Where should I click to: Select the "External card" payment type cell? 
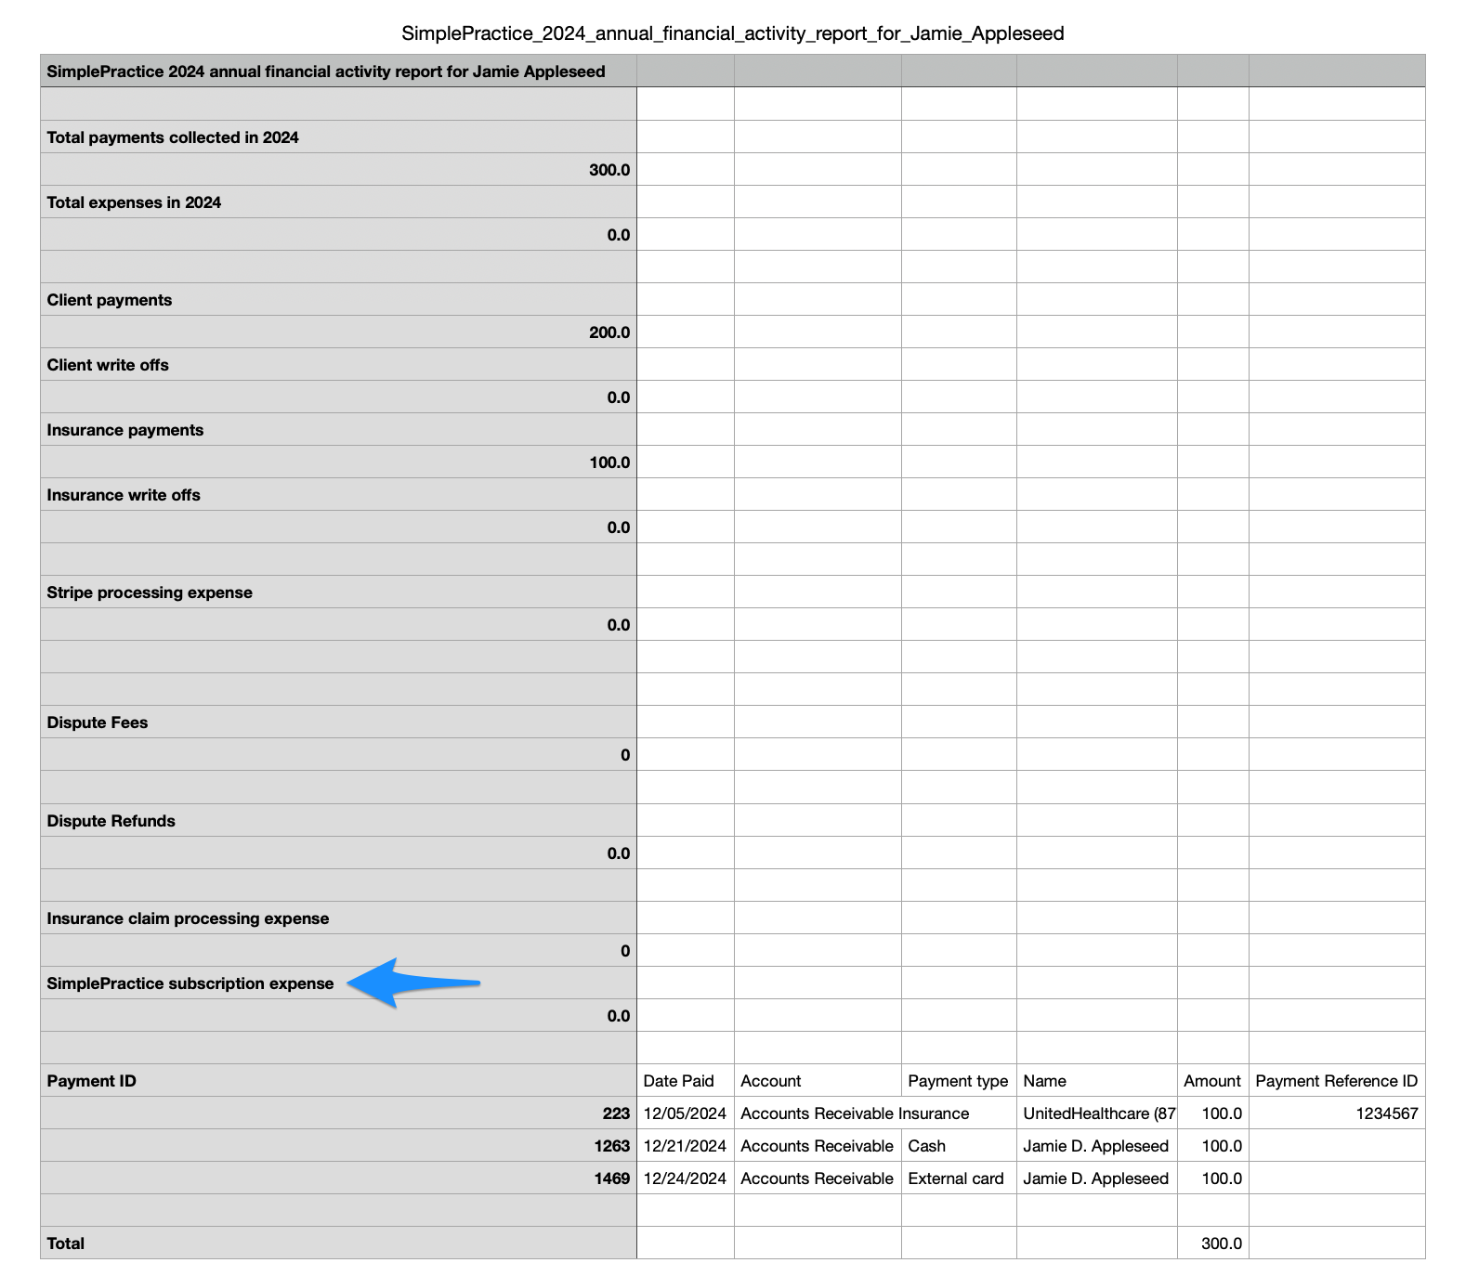pyautogui.click(x=956, y=1178)
